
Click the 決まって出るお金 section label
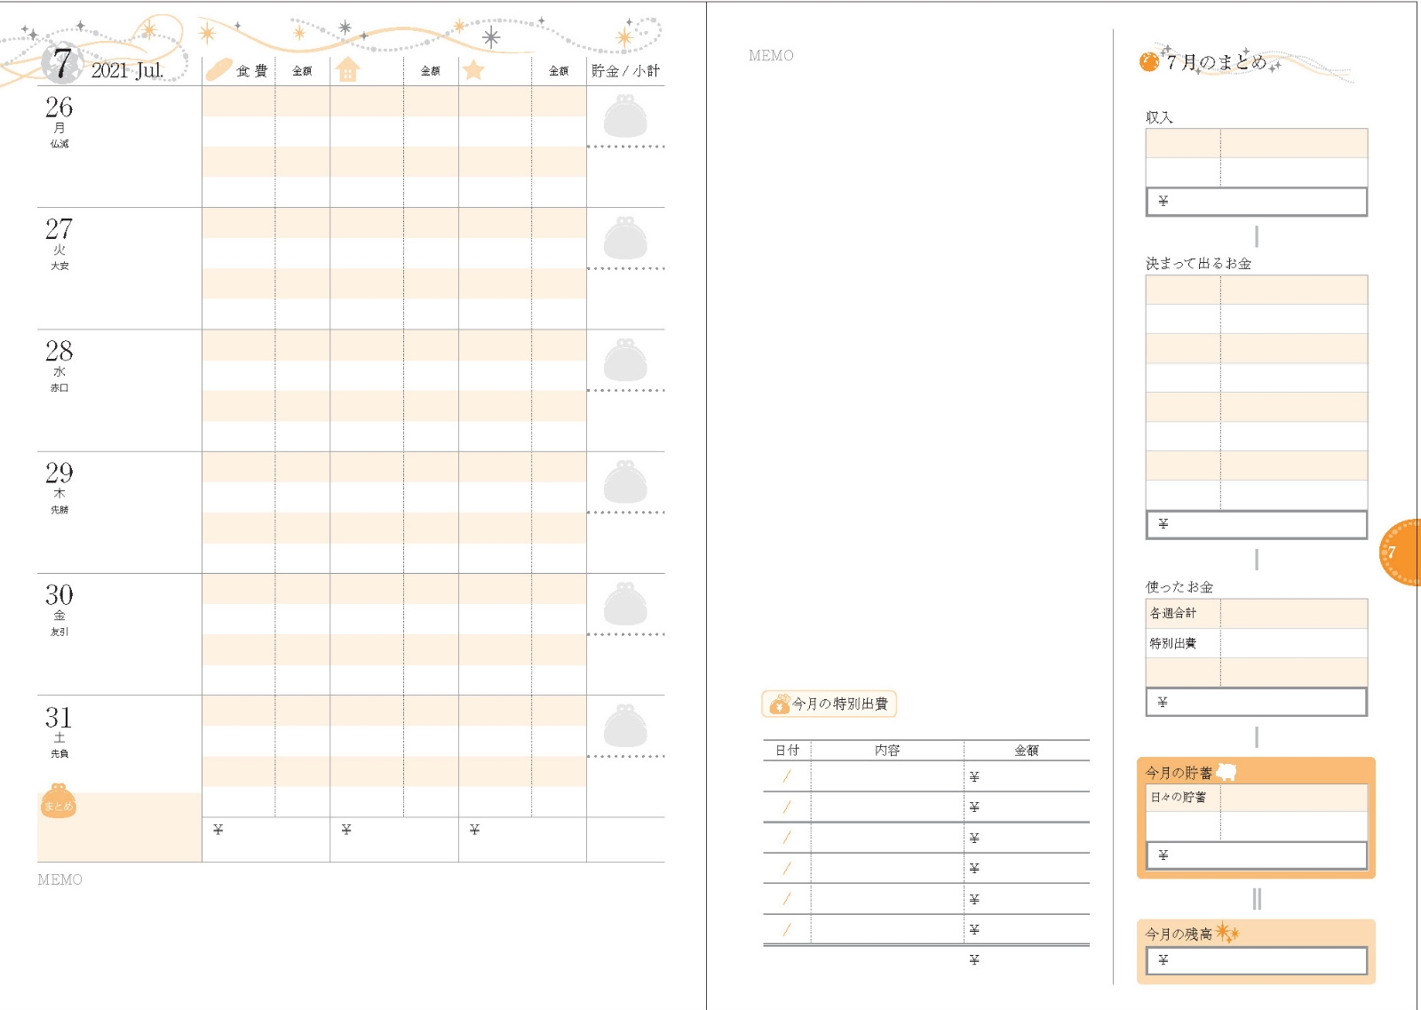[1198, 263]
